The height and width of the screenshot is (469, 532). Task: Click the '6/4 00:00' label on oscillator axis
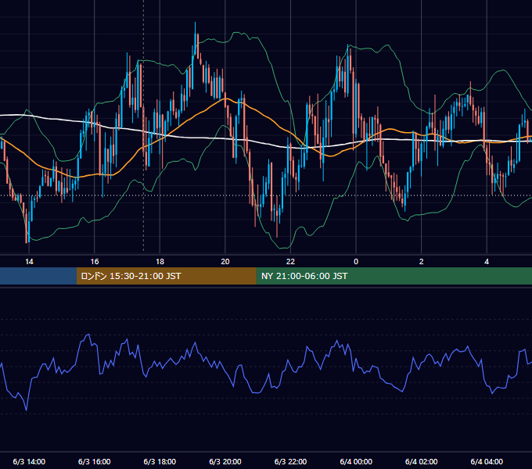coord(356,461)
